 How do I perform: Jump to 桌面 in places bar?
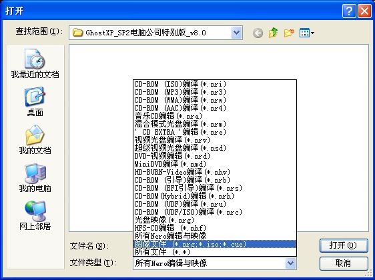tap(35, 101)
